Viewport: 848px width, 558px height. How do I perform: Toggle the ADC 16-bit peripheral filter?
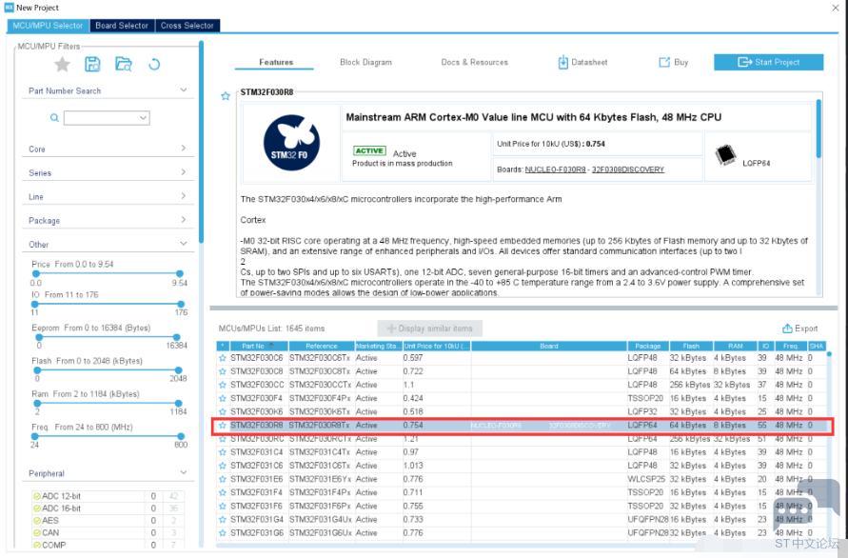pyautogui.click(x=37, y=508)
